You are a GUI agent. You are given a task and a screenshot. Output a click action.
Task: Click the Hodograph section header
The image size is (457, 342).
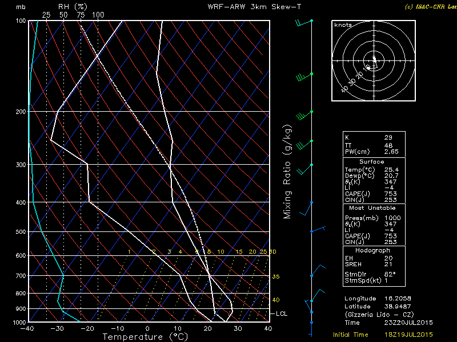[x=372, y=250]
